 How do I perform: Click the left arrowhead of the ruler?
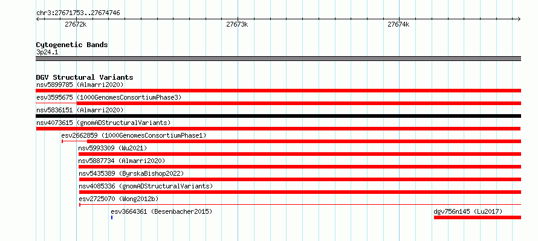[x=37, y=19]
